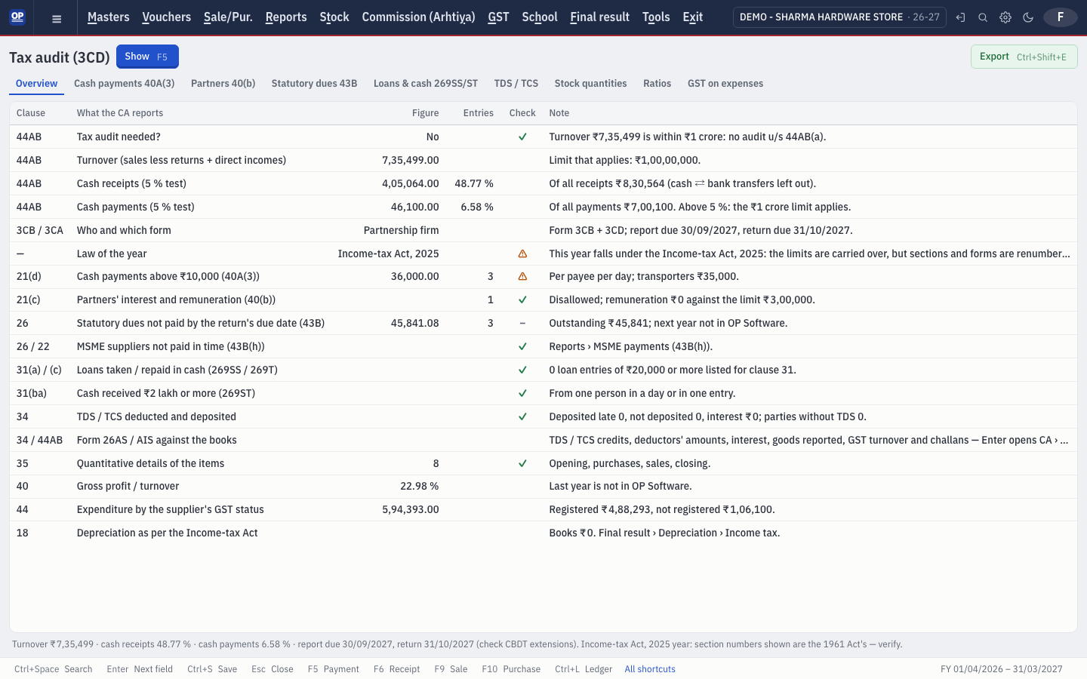Image resolution: width=1087 pixels, height=679 pixels.
Task: Click check mark in Quantitative details row
Action: click(522, 463)
